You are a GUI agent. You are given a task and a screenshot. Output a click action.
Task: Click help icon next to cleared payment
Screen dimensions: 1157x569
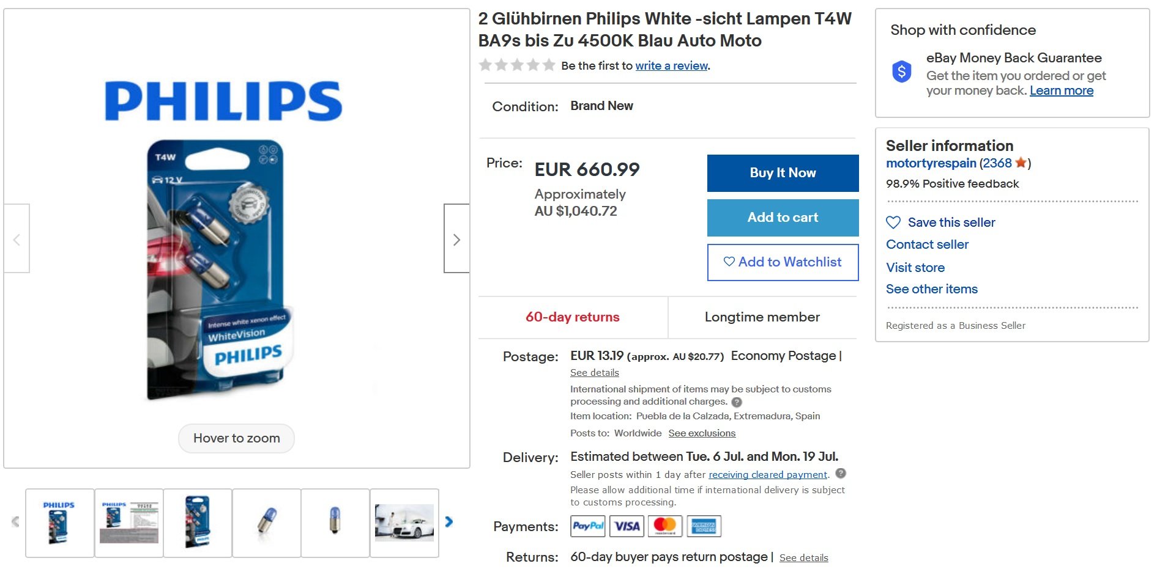point(841,473)
